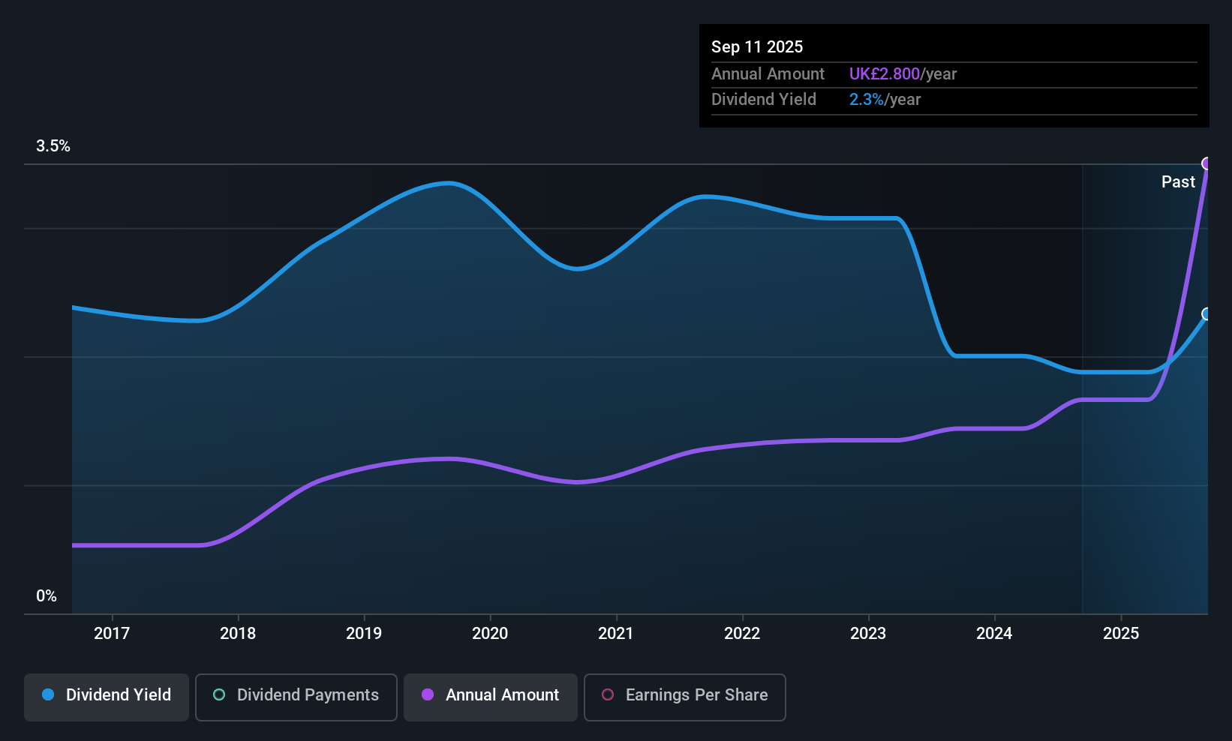The width and height of the screenshot is (1232, 741).
Task: Click the blue Dividend Yield legend dot
Action: 48,695
